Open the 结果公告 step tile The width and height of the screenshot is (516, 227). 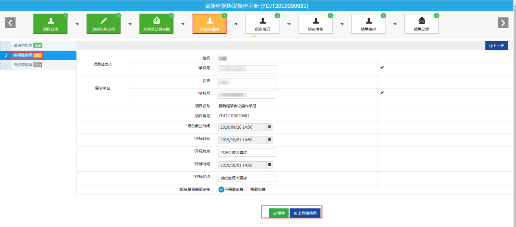[x=422, y=24]
